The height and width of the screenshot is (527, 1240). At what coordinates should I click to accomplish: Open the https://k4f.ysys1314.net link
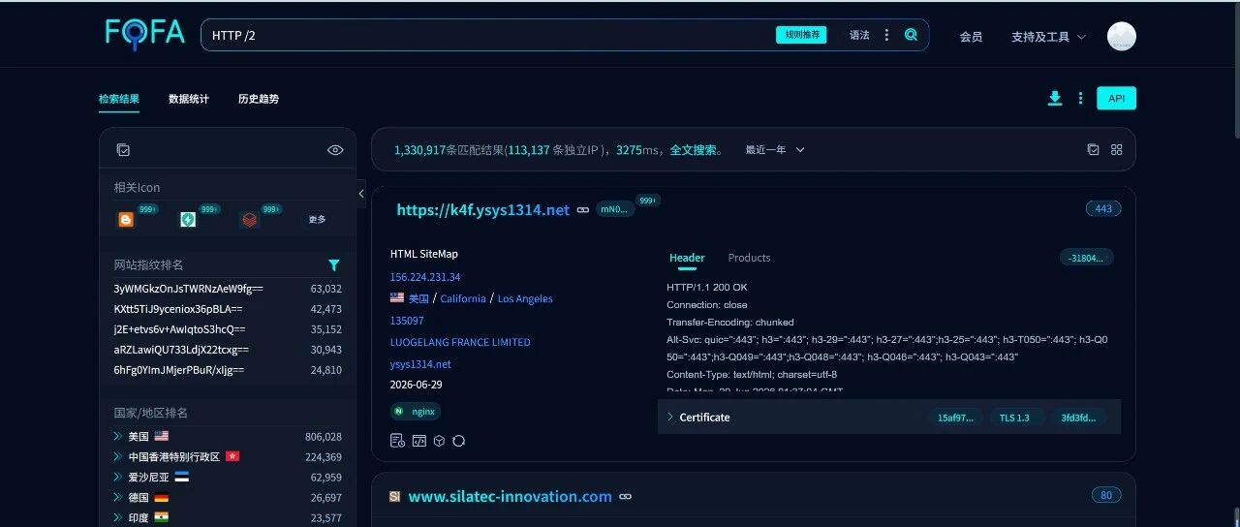tap(483, 209)
